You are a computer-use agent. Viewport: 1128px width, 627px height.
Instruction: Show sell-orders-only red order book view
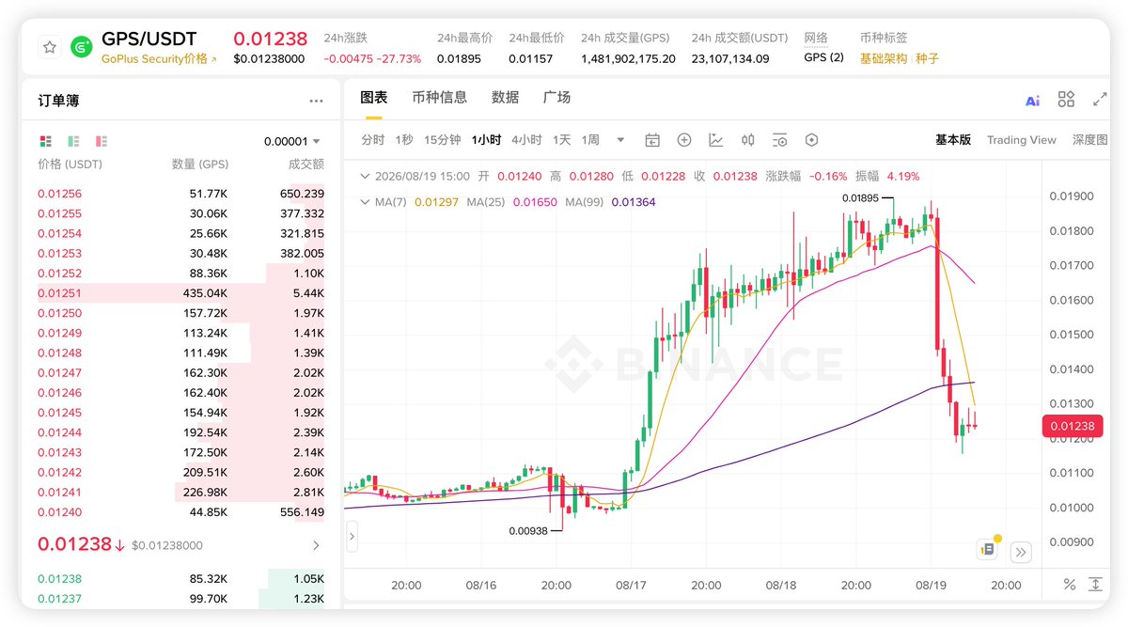click(102, 141)
